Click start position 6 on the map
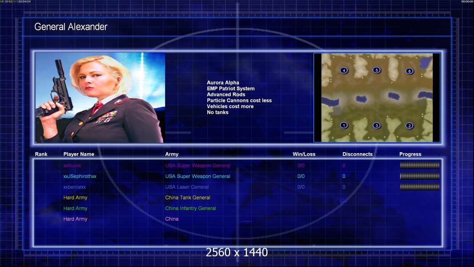Viewport: 474px width, 267px height. [410, 71]
